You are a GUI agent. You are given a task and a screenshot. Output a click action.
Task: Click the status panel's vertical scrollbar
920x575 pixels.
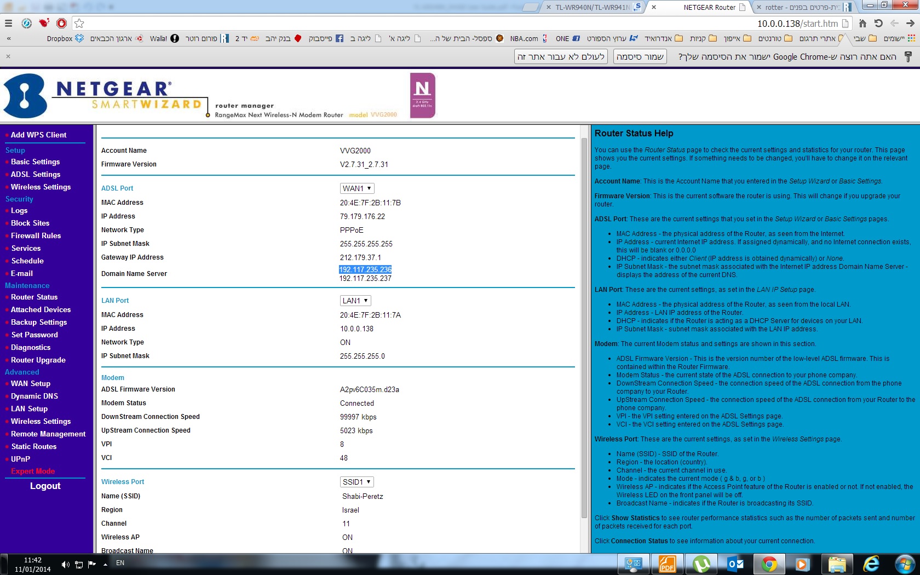tap(584, 329)
